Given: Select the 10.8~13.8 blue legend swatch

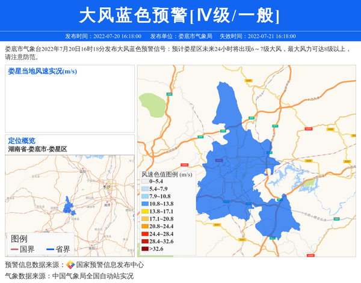Looking at the screenshot, I should [144, 204].
